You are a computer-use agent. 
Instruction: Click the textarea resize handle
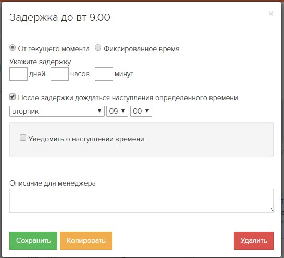(271, 210)
